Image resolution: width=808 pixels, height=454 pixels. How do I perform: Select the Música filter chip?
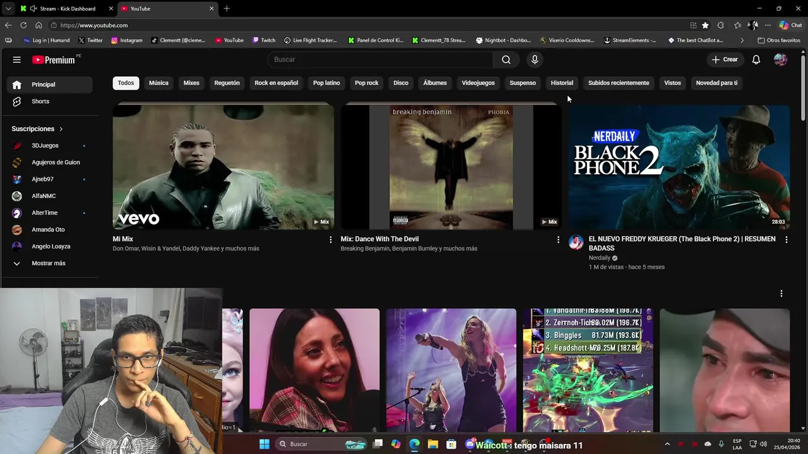coord(158,83)
